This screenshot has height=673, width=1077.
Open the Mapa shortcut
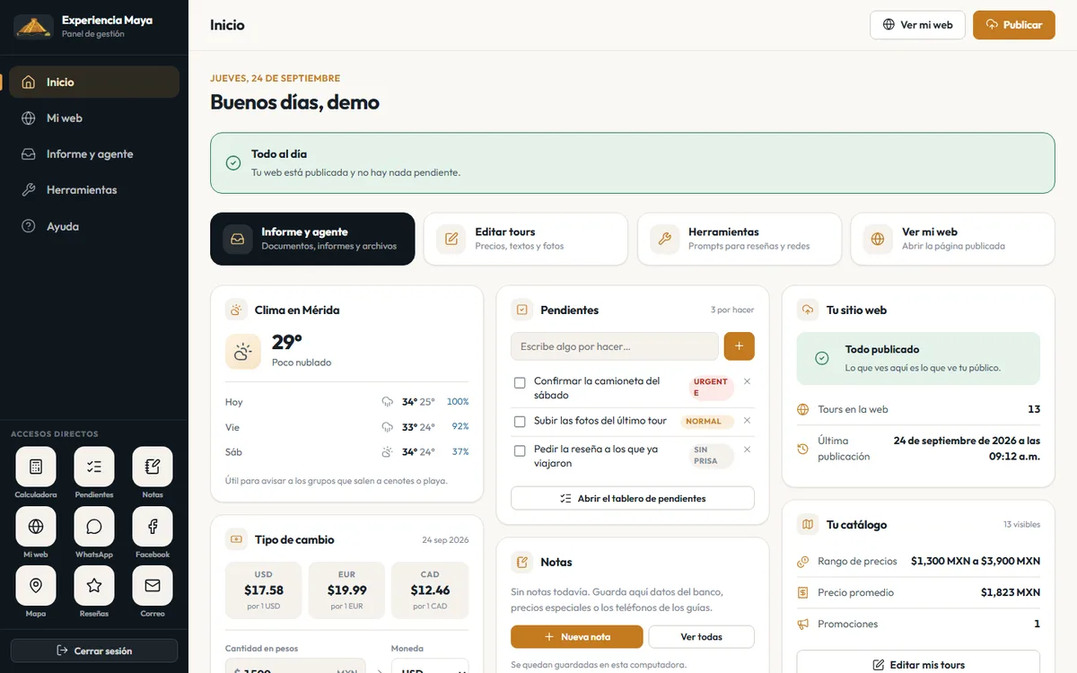point(36,586)
